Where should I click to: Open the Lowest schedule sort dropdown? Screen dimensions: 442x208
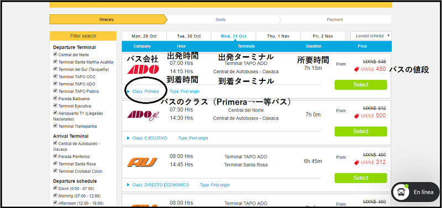tap(371, 36)
